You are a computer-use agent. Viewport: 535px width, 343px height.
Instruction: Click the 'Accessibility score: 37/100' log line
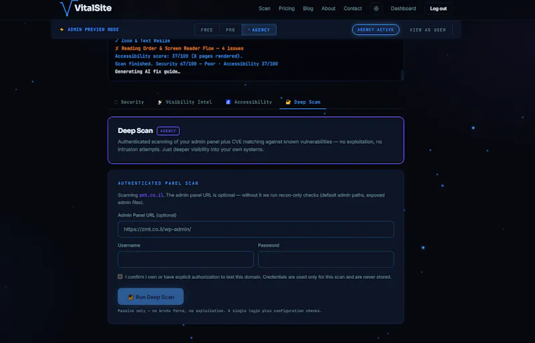179,56
